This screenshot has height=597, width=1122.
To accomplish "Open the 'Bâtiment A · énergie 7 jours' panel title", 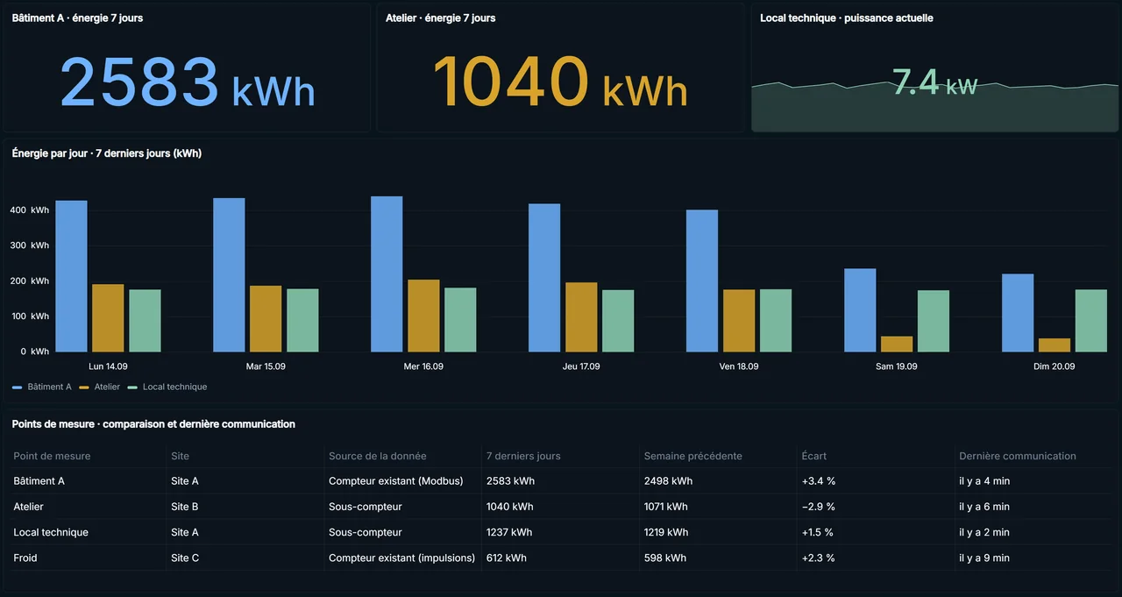I will (x=77, y=18).
